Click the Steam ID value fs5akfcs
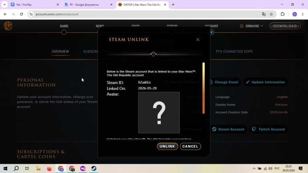Viewport: 308px width, 173px height. (x=144, y=82)
